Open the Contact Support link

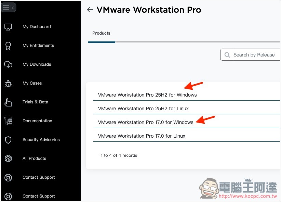[38, 177]
